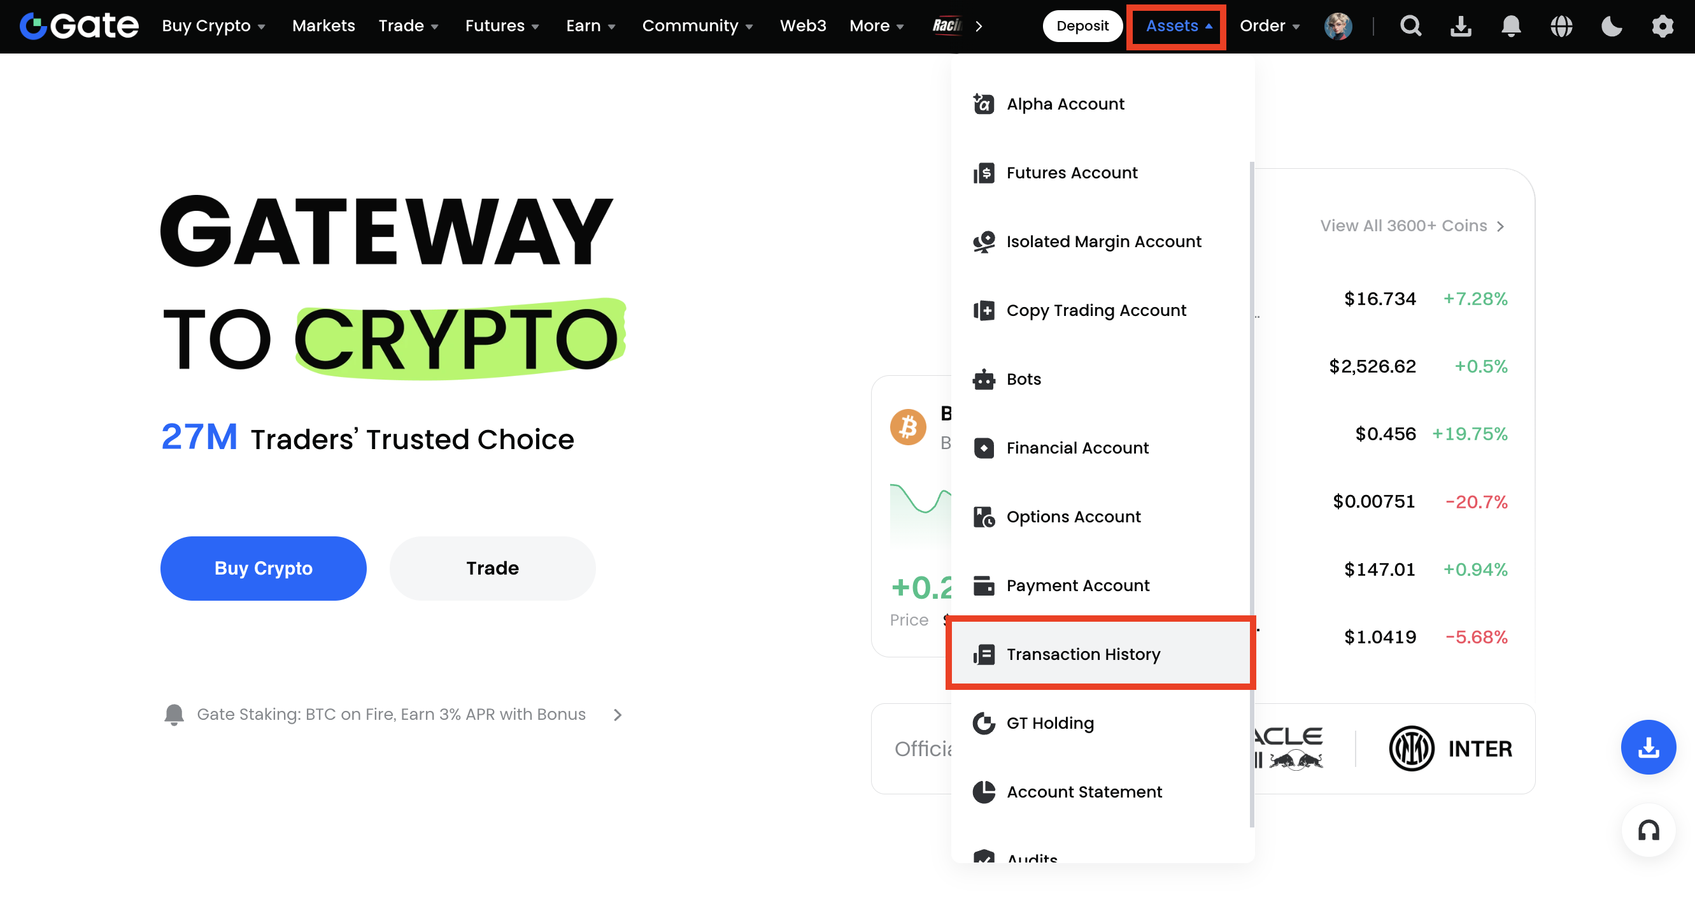Select Transaction History from the menu
The height and width of the screenshot is (902, 1695).
click(1083, 654)
